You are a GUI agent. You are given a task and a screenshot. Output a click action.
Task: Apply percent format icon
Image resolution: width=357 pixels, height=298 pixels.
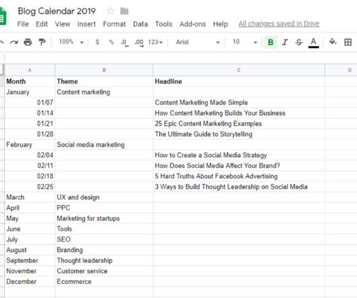pos(111,42)
